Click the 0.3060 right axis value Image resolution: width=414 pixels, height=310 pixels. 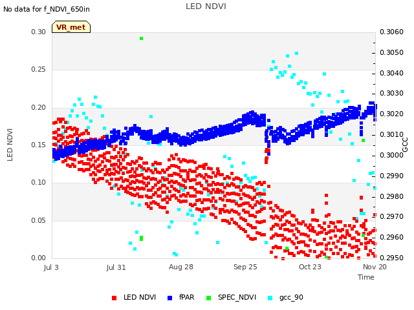pos(391,32)
